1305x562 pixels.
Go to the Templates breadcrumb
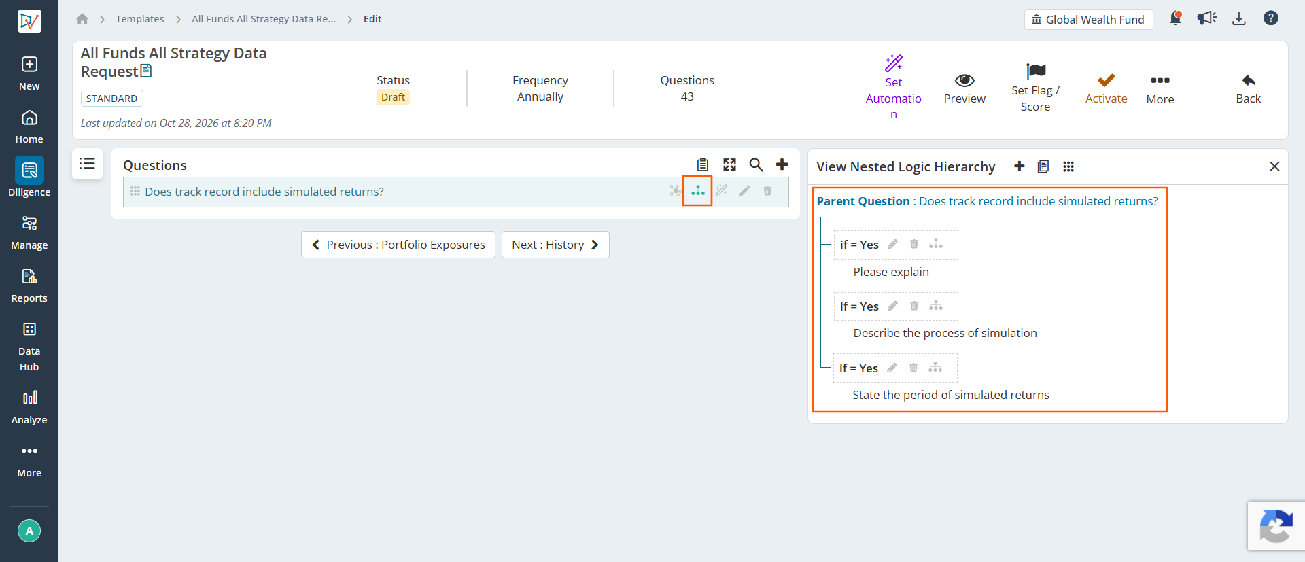point(140,19)
